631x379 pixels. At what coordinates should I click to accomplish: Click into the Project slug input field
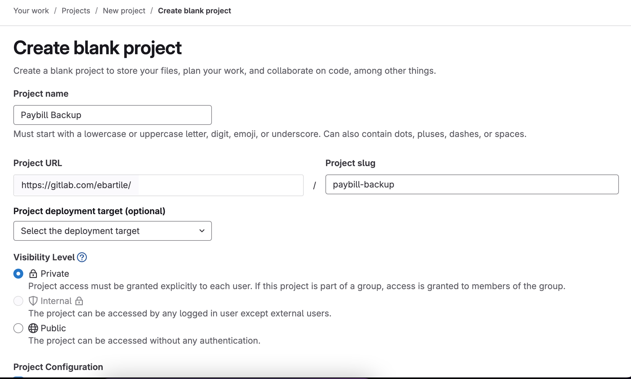pyautogui.click(x=472, y=184)
